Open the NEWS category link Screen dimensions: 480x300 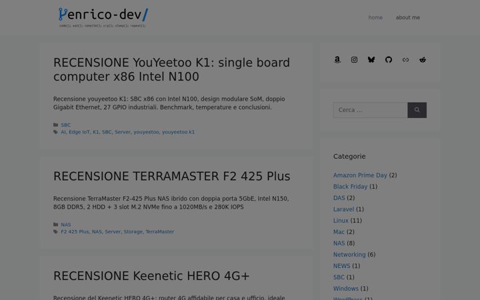[341, 266]
